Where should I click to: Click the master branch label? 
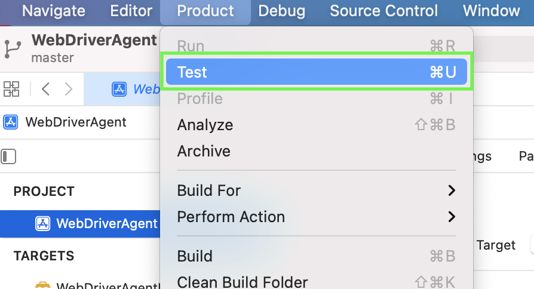point(53,58)
